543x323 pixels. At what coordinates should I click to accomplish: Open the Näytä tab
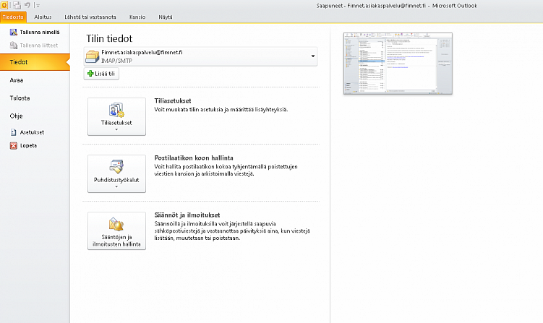[x=166, y=17]
